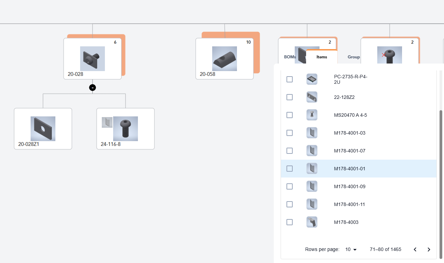Switch to the Group tab

pos(354,57)
